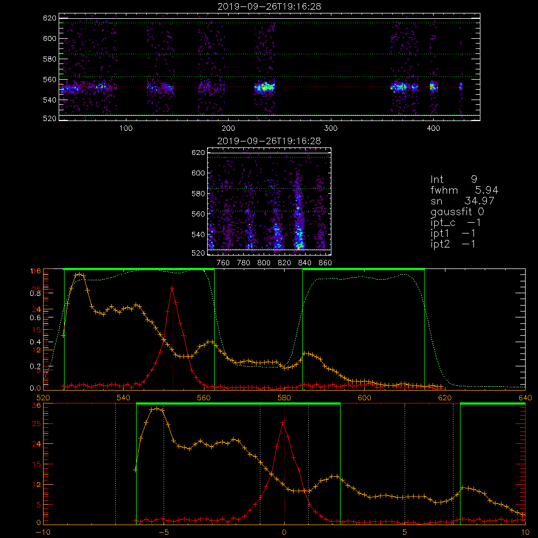
Task: Select the 'Int 9' readout line
Action: [x=454, y=179]
